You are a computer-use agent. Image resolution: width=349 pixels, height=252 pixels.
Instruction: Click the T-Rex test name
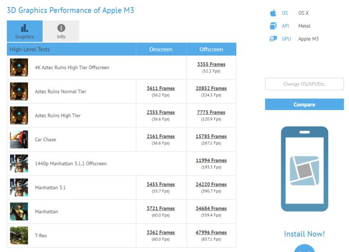pyautogui.click(x=41, y=235)
